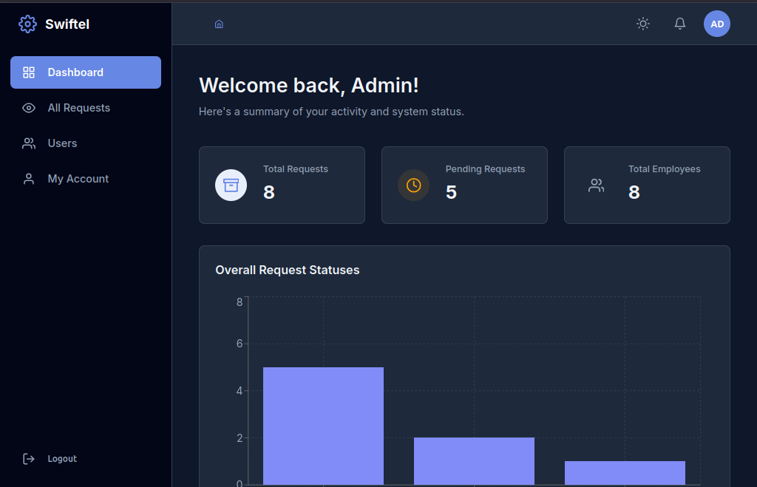Screen dimensions: 757x487
Task: Click the shortest bar in the chart
Action: 625,472
